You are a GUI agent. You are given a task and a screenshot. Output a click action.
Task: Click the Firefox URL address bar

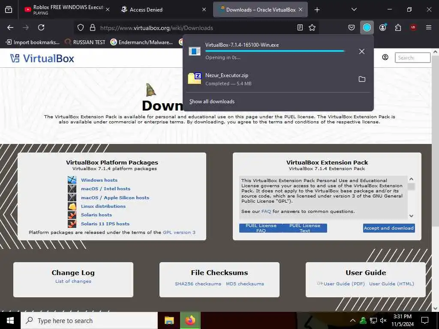[x=196, y=28]
